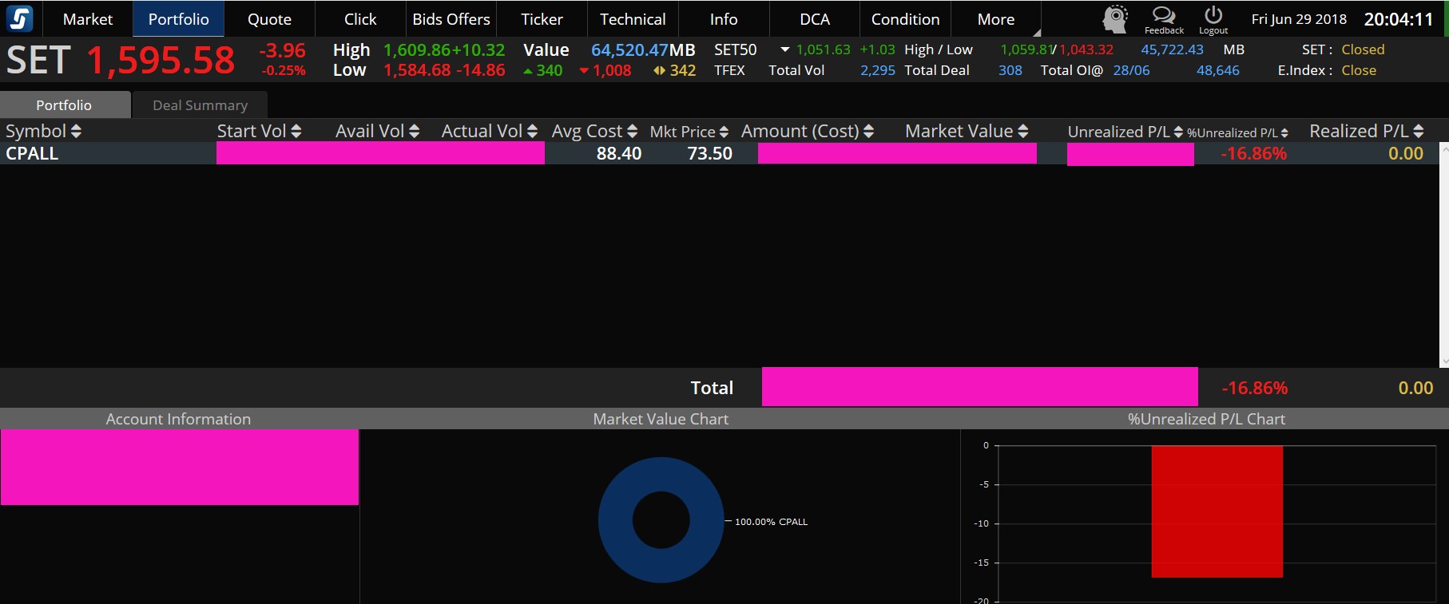Click the Logout power icon
Viewport: 1449px width, 604px height.
coord(1213,15)
